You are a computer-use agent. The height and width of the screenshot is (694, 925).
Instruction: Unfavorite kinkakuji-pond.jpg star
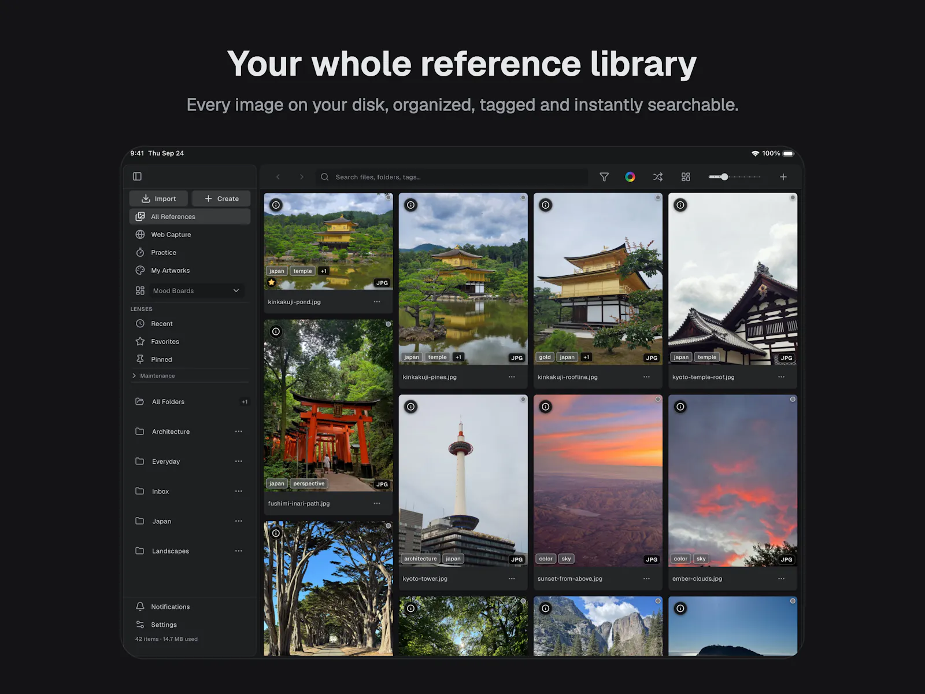tap(272, 282)
